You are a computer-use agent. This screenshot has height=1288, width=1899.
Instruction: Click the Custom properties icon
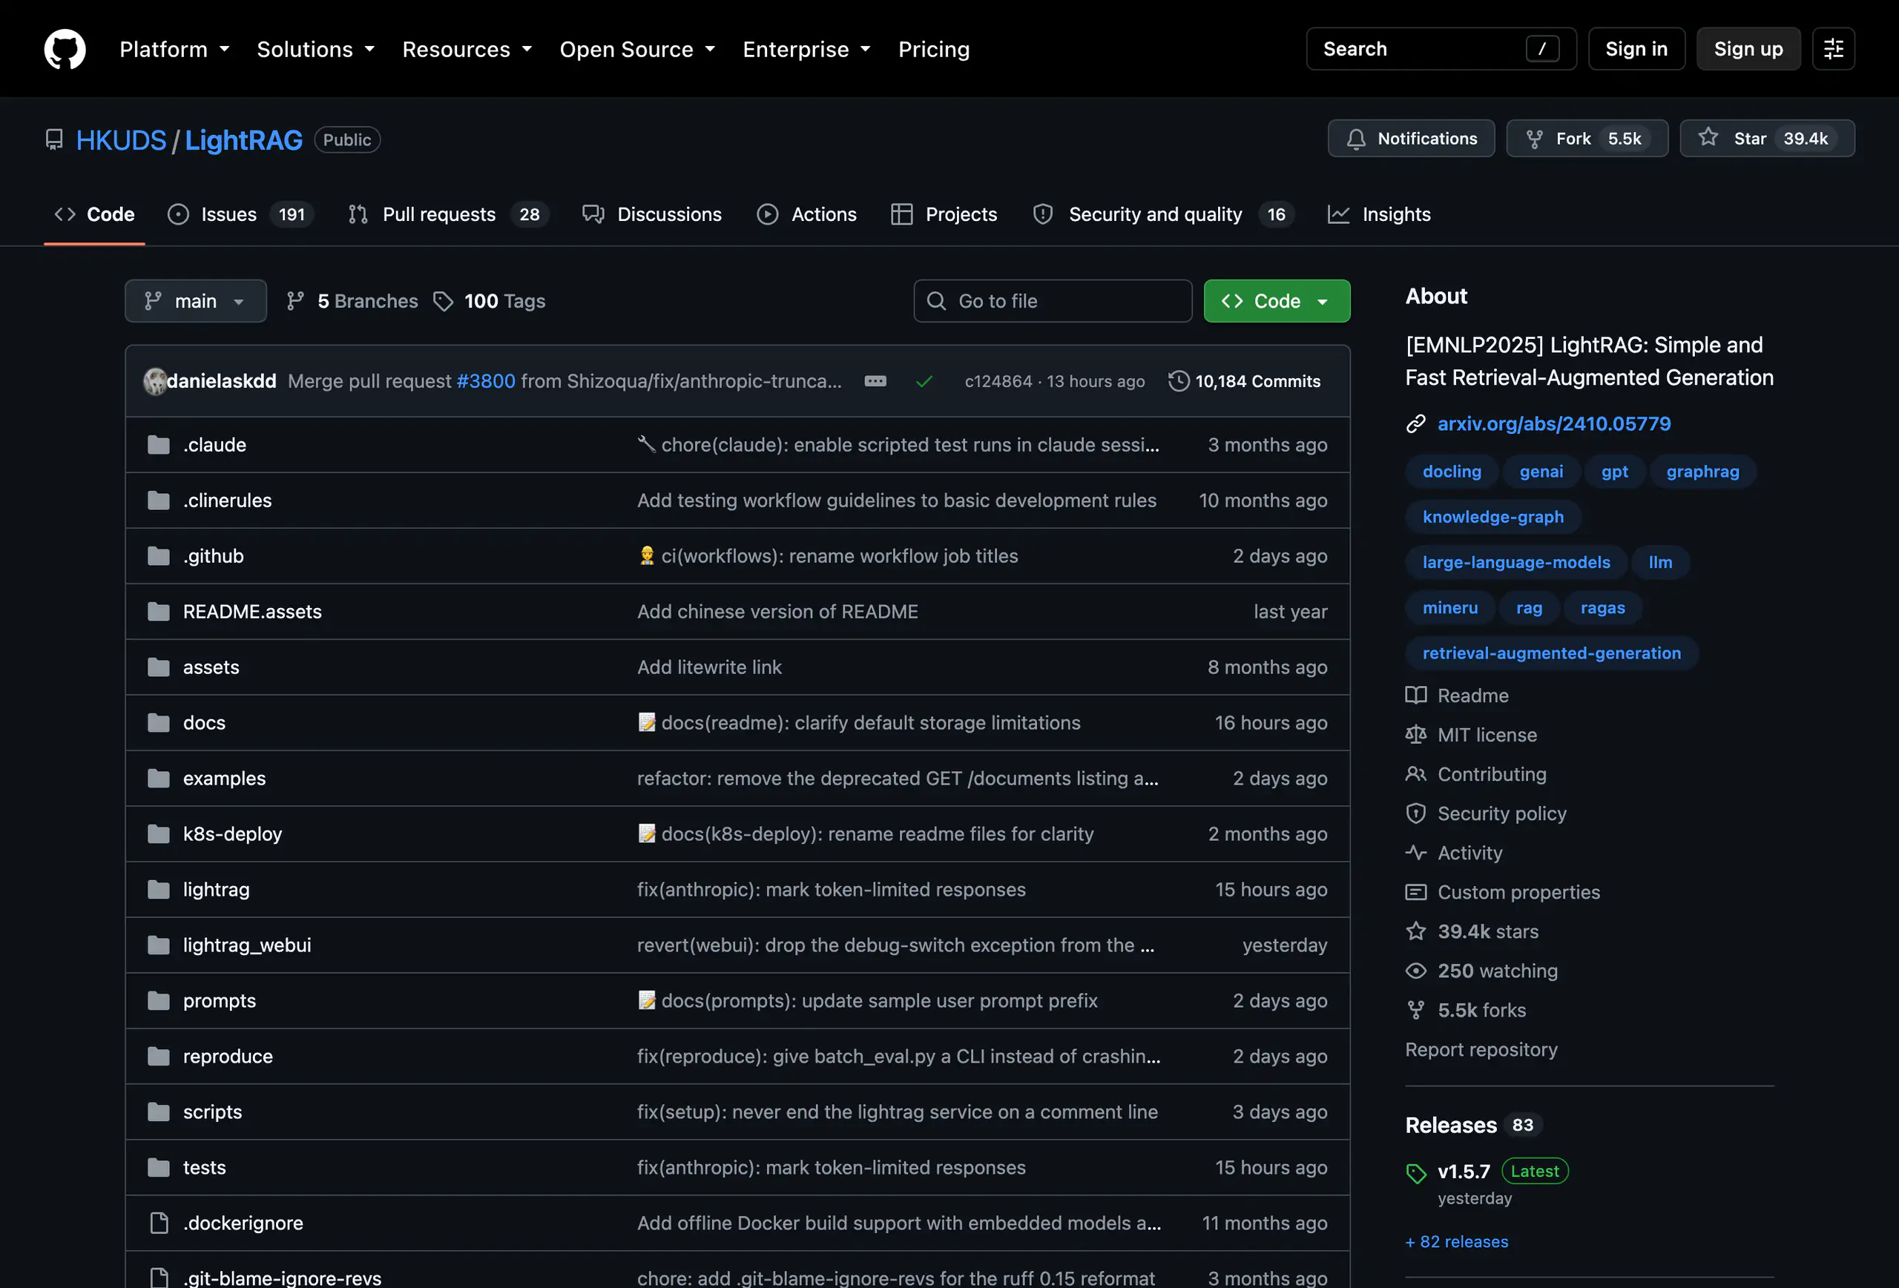(x=1416, y=892)
